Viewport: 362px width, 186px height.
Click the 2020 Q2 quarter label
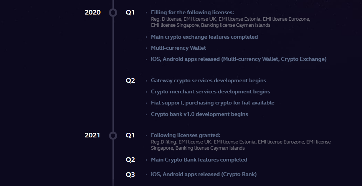[x=130, y=81]
